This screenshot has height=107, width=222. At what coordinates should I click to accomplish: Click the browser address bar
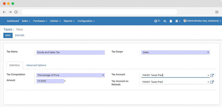pyautogui.click(x=99, y=12)
